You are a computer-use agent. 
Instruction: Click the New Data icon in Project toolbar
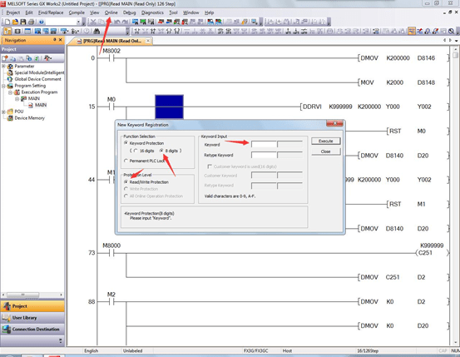(5, 58)
